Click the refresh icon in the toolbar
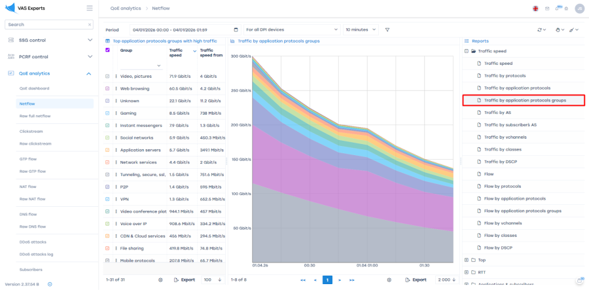The width and height of the screenshot is (589, 290). pyautogui.click(x=540, y=29)
